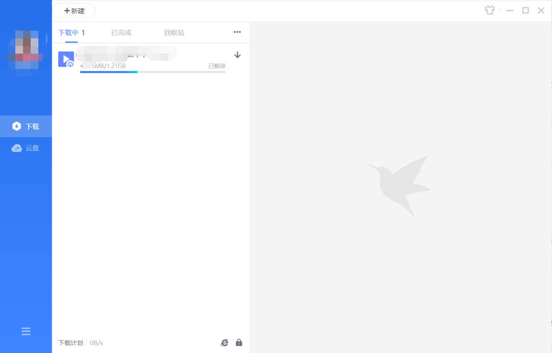The height and width of the screenshot is (353, 552).
Task: Open the browser icon in status bar
Action: pyautogui.click(x=224, y=343)
